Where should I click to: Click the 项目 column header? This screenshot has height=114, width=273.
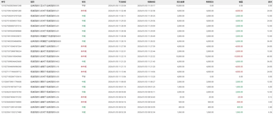click(33, 2)
